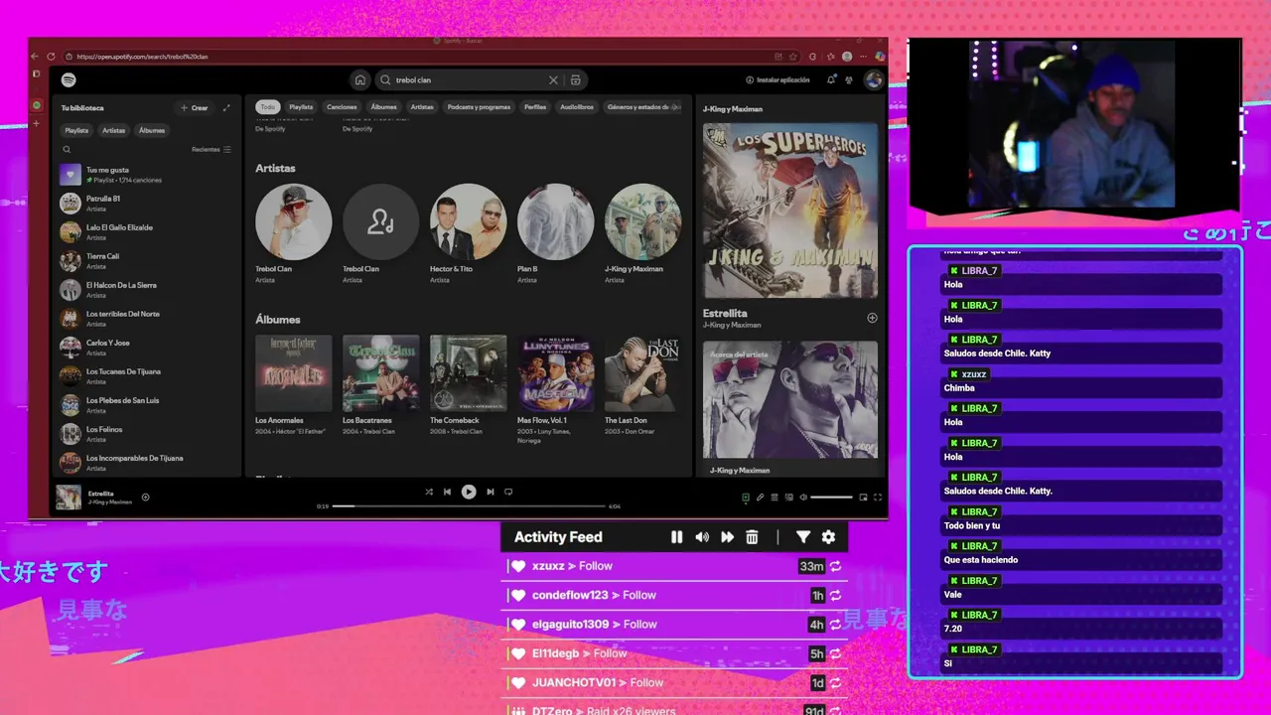The width and height of the screenshot is (1271, 715).
Task: Adjust the Spotify volume slider
Action: click(831, 497)
